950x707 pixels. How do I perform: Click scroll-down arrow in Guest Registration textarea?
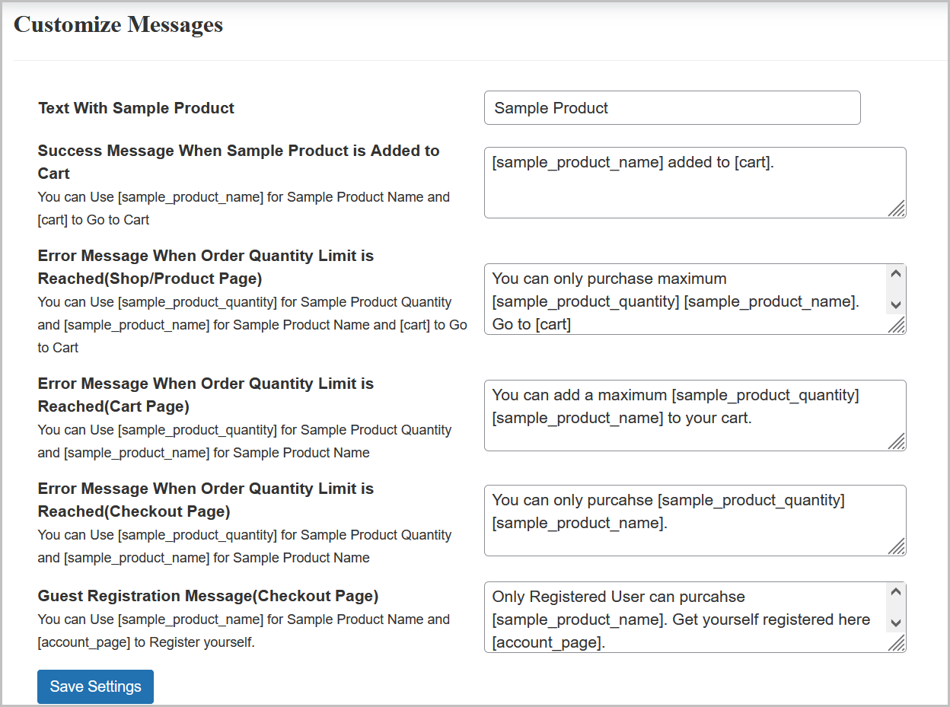click(x=897, y=624)
